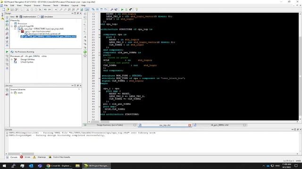Switch to Design Summary tab
Viewport: 302px width, 169px height.
click(110, 125)
